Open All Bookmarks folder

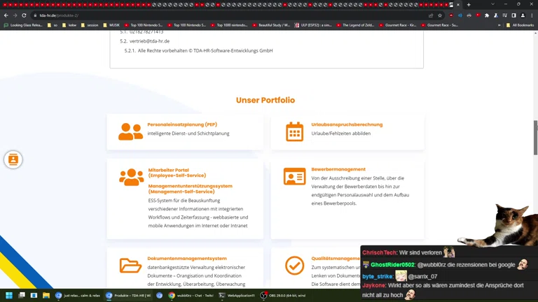[x=520, y=25]
